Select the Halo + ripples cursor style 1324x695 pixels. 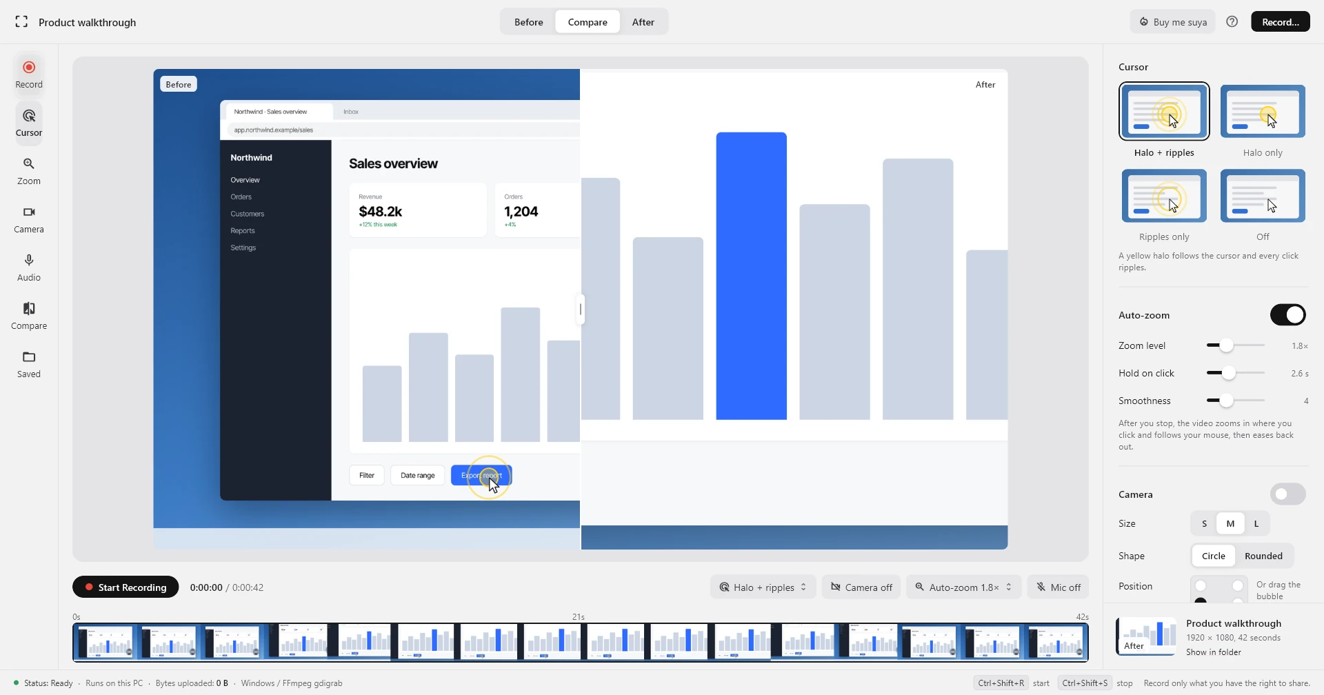1164,111
